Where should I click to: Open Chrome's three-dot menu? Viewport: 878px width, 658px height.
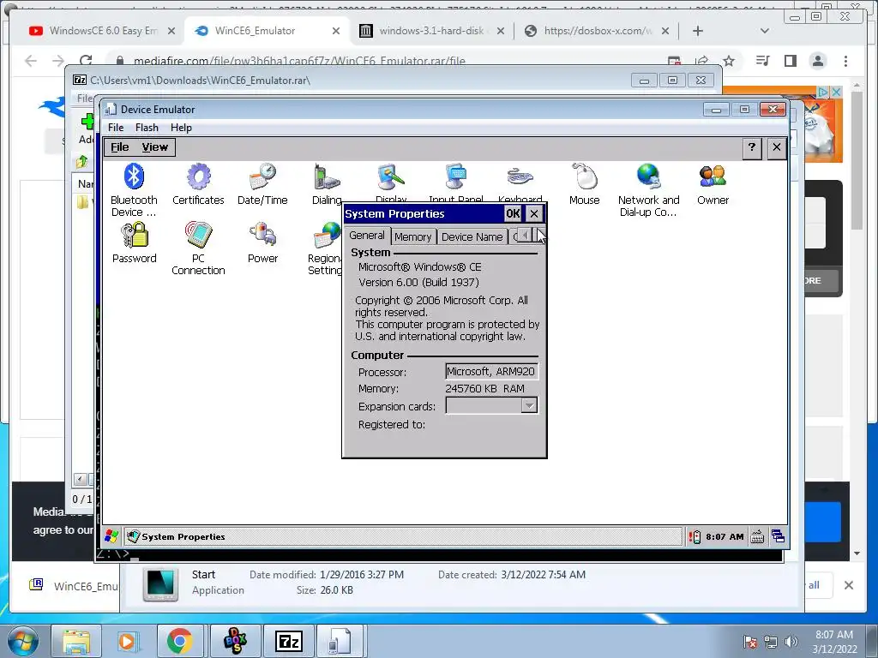(846, 61)
